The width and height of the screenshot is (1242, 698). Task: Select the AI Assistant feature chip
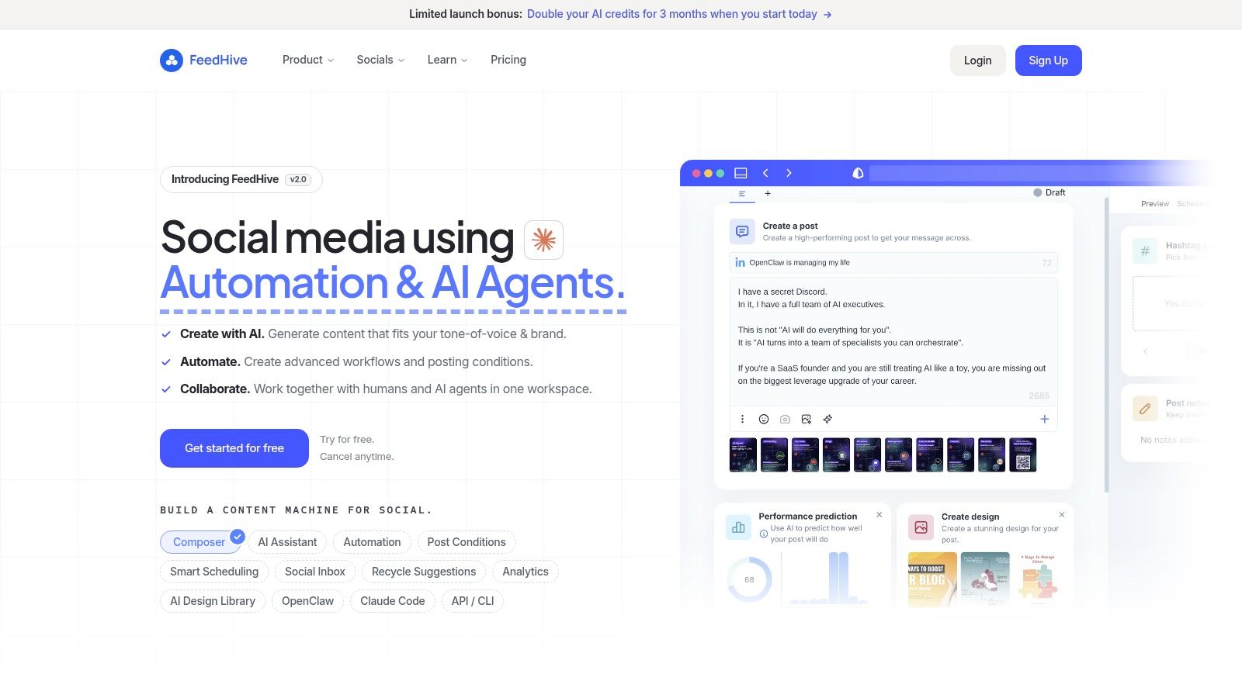(x=287, y=542)
